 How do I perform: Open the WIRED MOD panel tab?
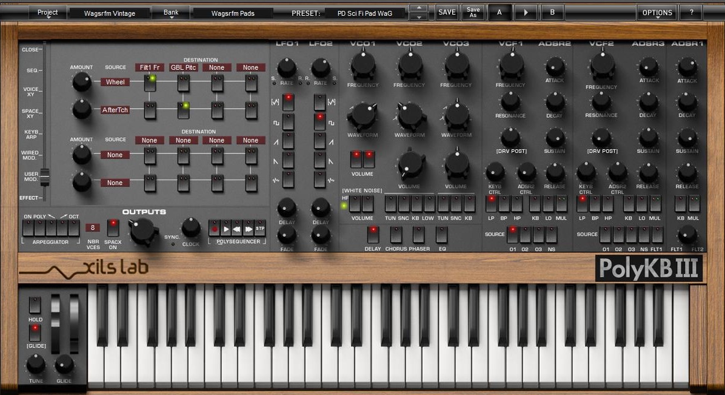31,155
